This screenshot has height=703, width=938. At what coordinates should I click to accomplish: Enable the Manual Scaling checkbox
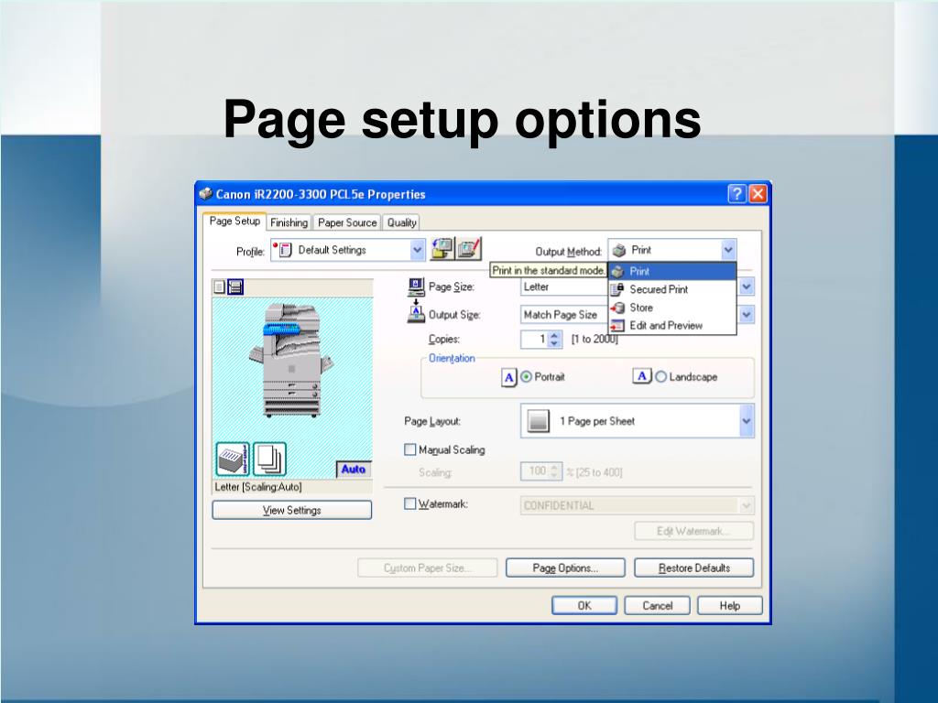[x=409, y=449]
